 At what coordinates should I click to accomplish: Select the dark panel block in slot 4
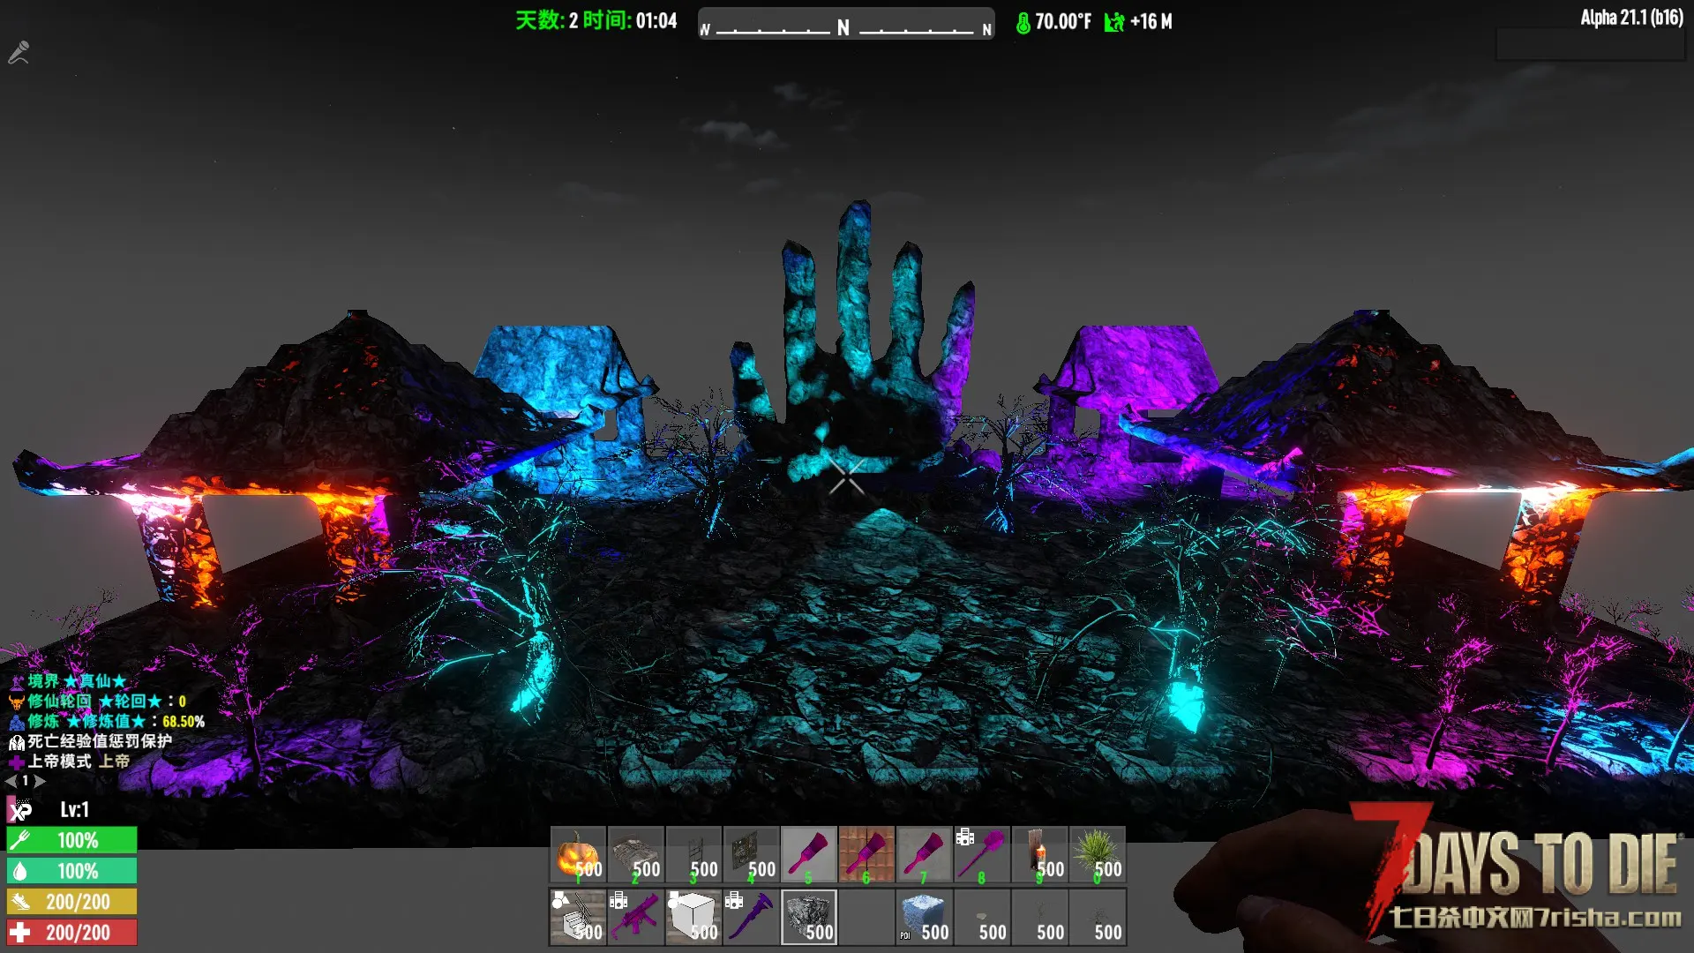[x=751, y=854]
